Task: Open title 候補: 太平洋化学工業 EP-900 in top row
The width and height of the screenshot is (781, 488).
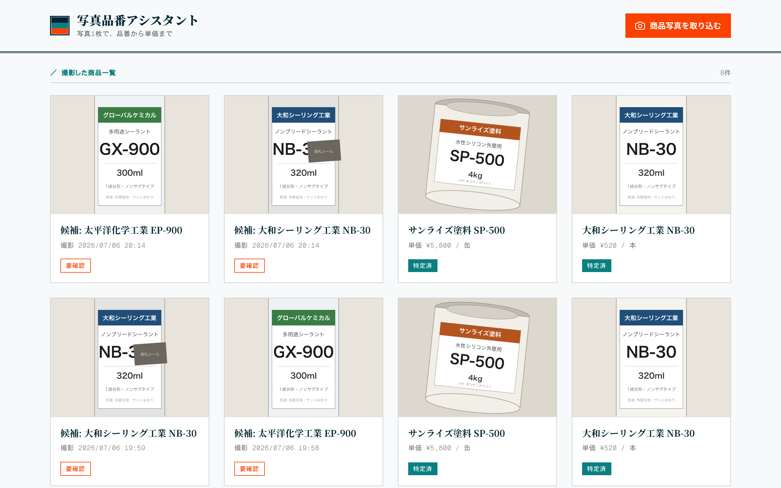Action: [x=121, y=230]
